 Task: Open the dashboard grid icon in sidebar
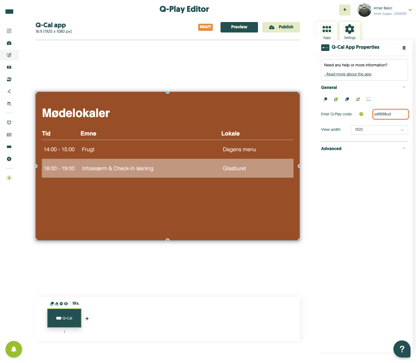coord(9,31)
